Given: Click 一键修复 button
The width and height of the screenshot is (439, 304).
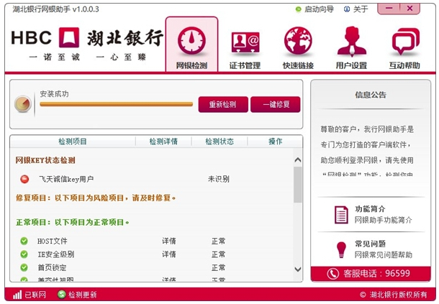Looking at the screenshot, I should point(276,104).
